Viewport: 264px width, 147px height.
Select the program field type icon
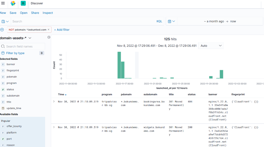point(3,83)
